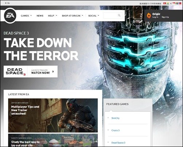Image resolution: width=183 pixels, height=147 pixels.
Task: Select the South Korea flag icon
Action: [171, 3]
